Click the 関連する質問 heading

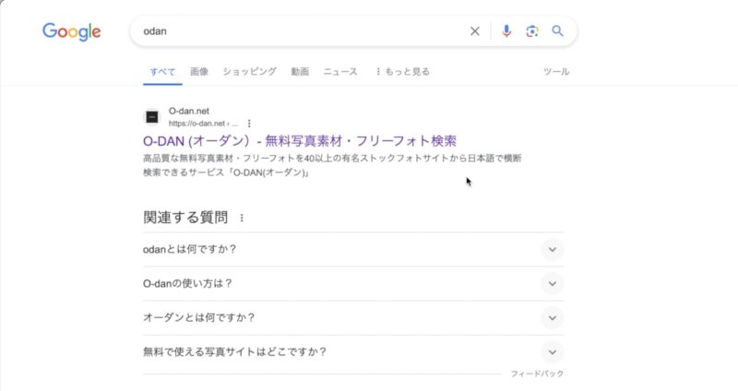click(185, 218)
